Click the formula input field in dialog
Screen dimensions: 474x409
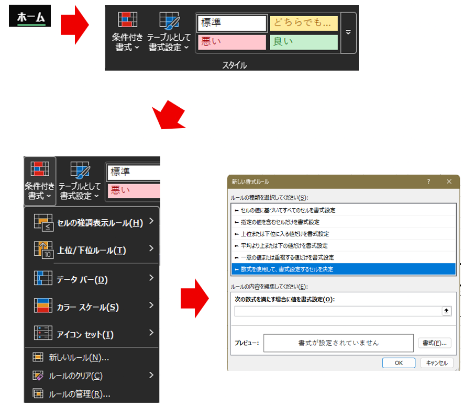(x=338, y=311)
